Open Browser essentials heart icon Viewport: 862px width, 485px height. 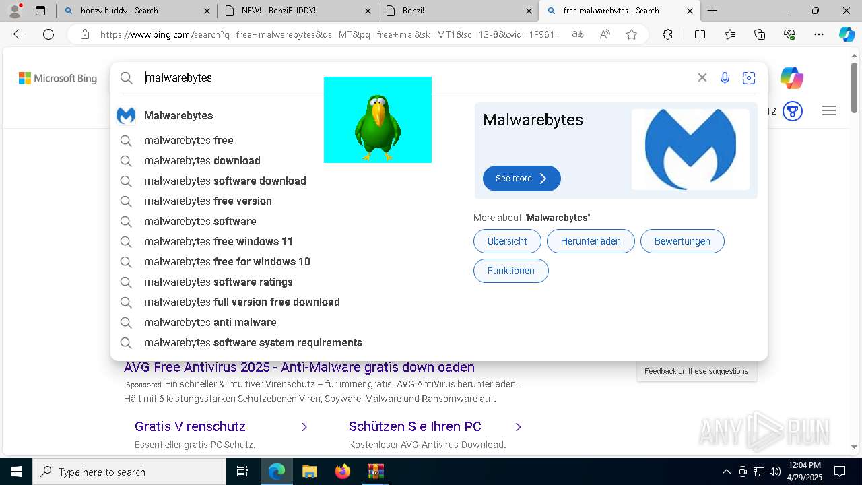[789, 34]
